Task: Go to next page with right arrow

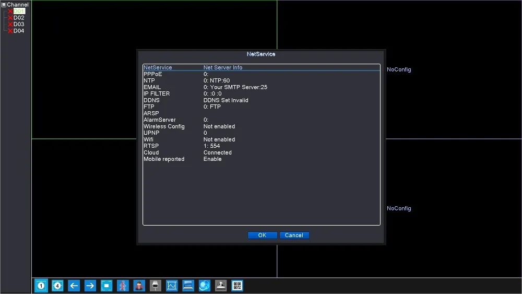Action: pyautogui.click(x=90, y=286)
